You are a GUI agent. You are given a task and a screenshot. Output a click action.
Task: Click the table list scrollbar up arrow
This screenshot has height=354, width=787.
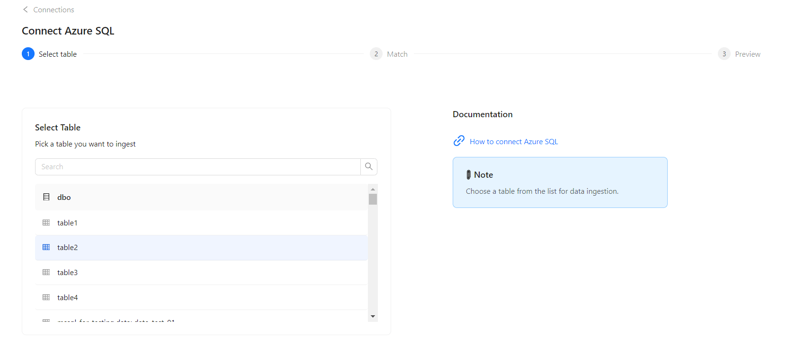coord(373,189)
